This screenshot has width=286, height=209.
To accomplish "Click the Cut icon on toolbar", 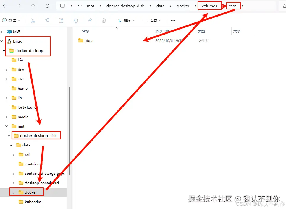I will (33, 20).
